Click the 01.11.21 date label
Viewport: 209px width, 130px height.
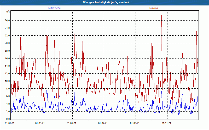(166, 123)
